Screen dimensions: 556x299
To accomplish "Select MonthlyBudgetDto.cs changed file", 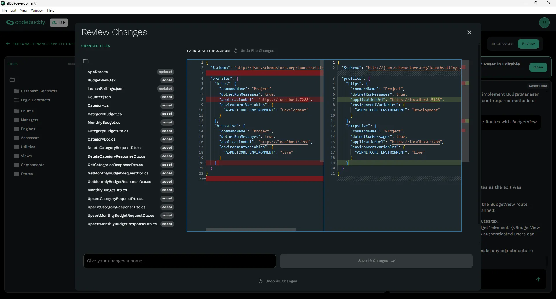I will [x=107, y=190].
